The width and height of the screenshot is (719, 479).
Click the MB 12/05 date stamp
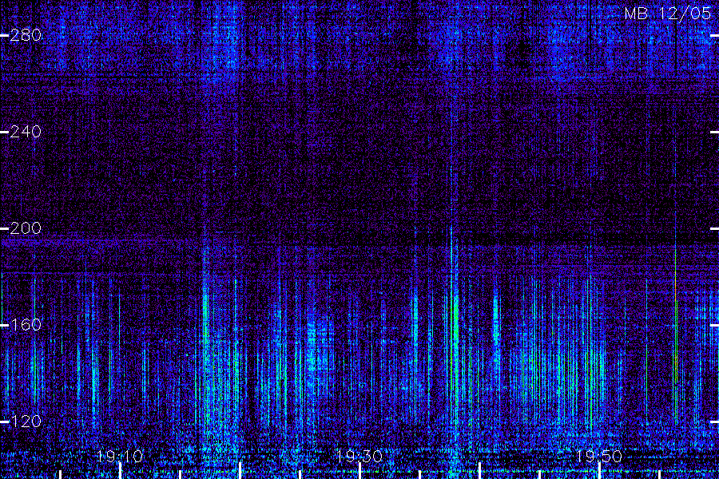coord(668,14)
